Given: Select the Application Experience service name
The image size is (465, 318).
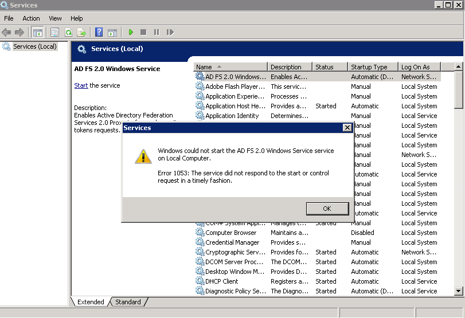Looking at the screenshot, I should point(235,96).
